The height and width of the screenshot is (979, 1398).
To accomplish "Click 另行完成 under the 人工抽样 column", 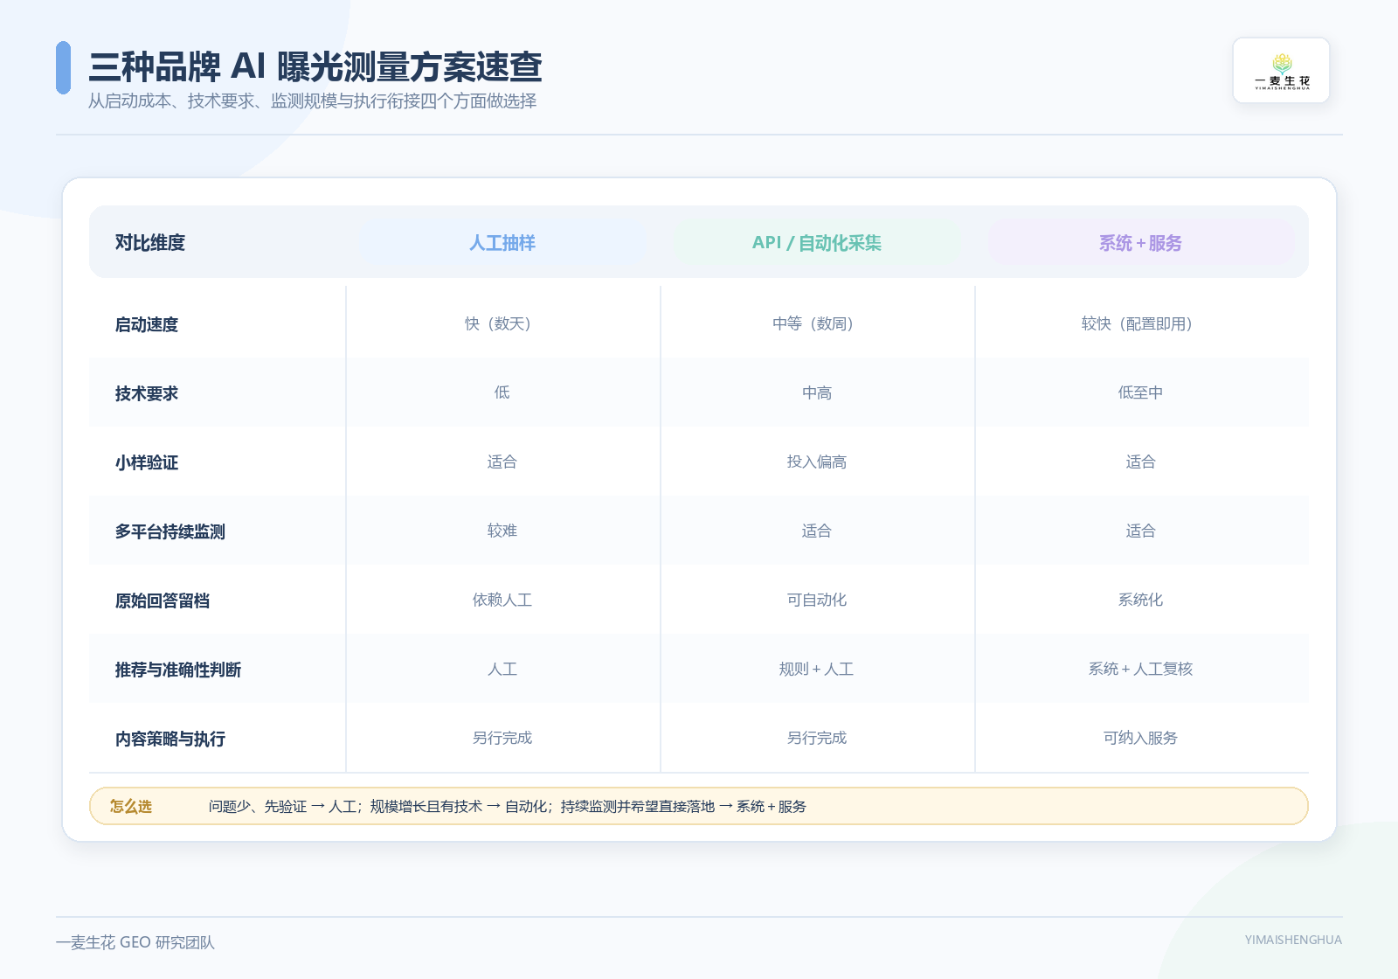I will (x=502, y=738).
